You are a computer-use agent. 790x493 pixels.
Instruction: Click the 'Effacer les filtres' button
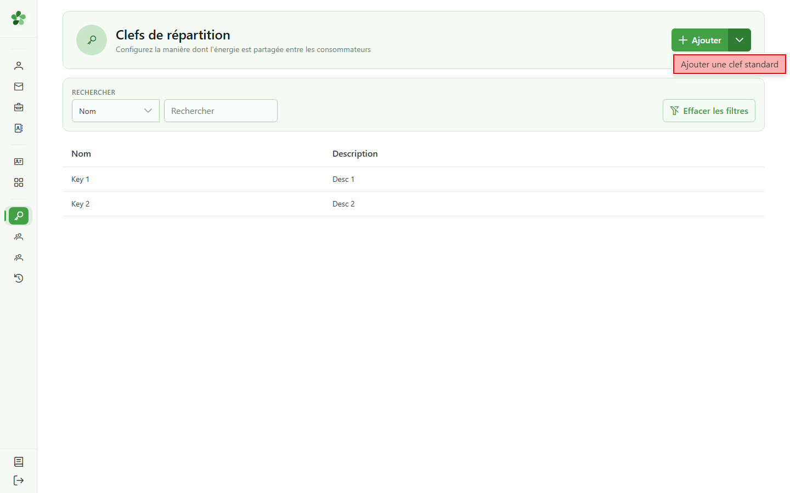click(x=709, y=111)
